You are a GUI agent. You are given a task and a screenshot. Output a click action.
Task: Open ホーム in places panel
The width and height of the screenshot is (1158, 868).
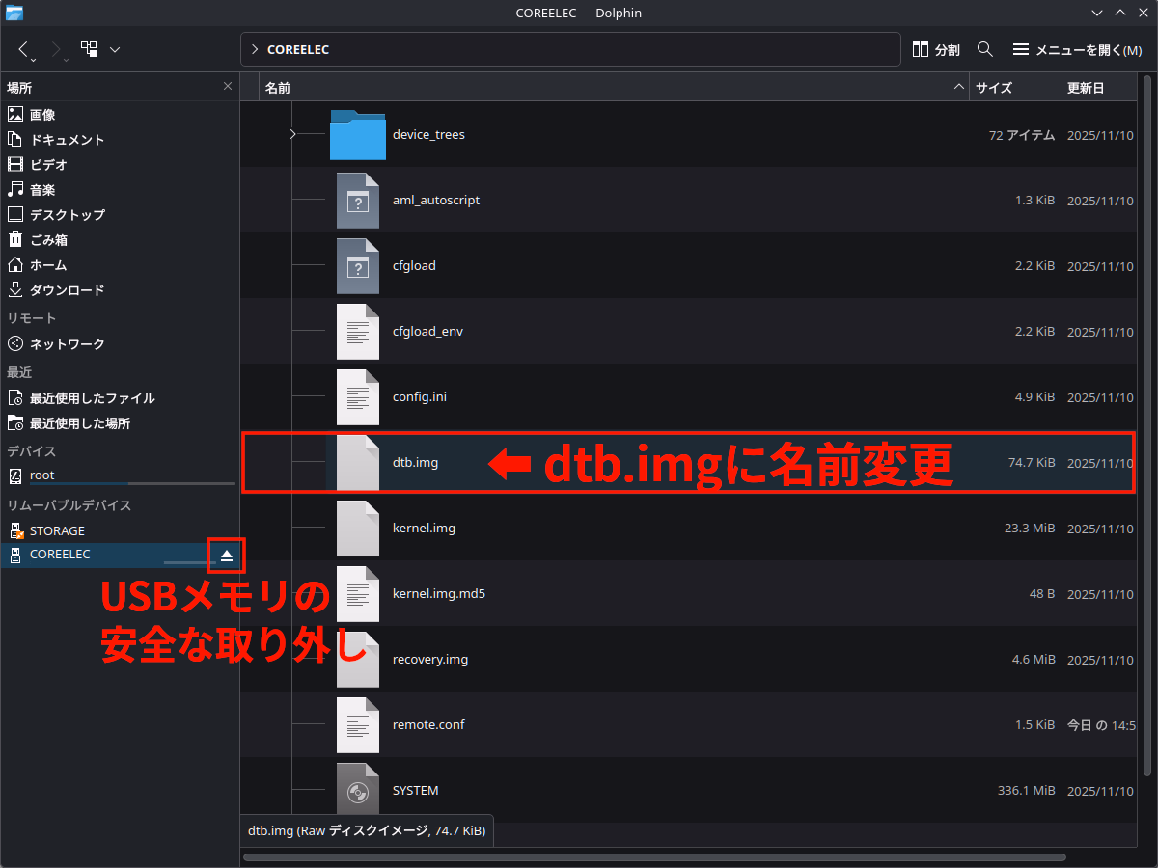(48, 265)
